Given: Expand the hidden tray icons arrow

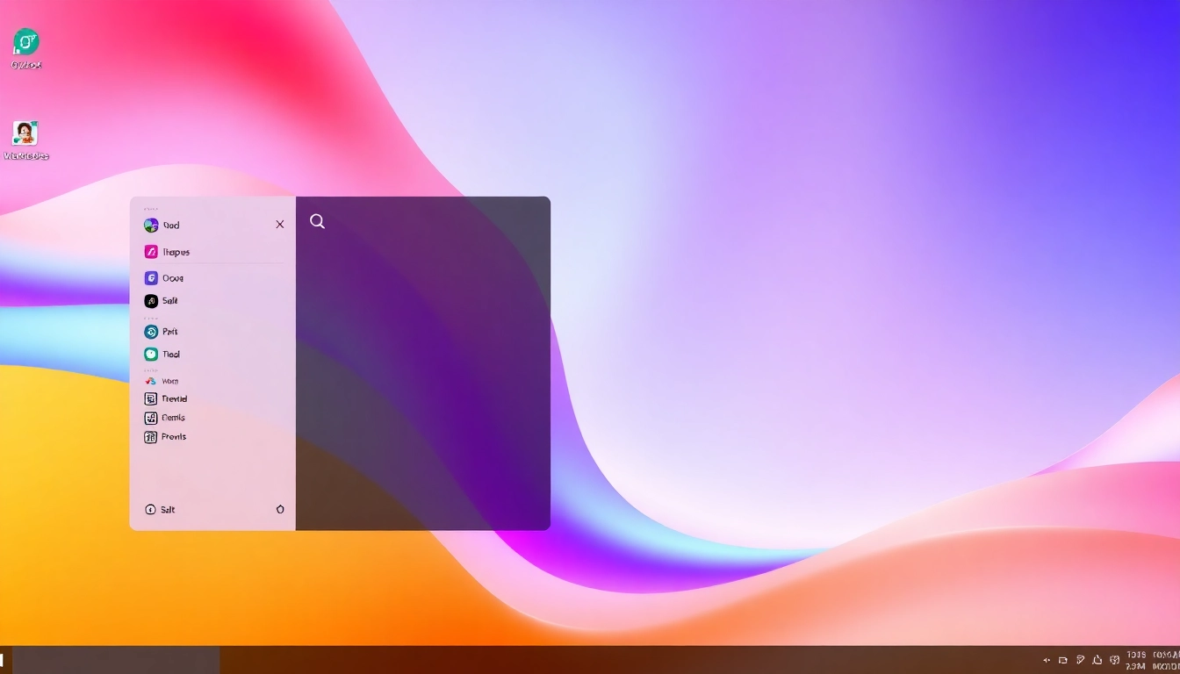Looking at the screenshot, I should (x=1047, y=660).
